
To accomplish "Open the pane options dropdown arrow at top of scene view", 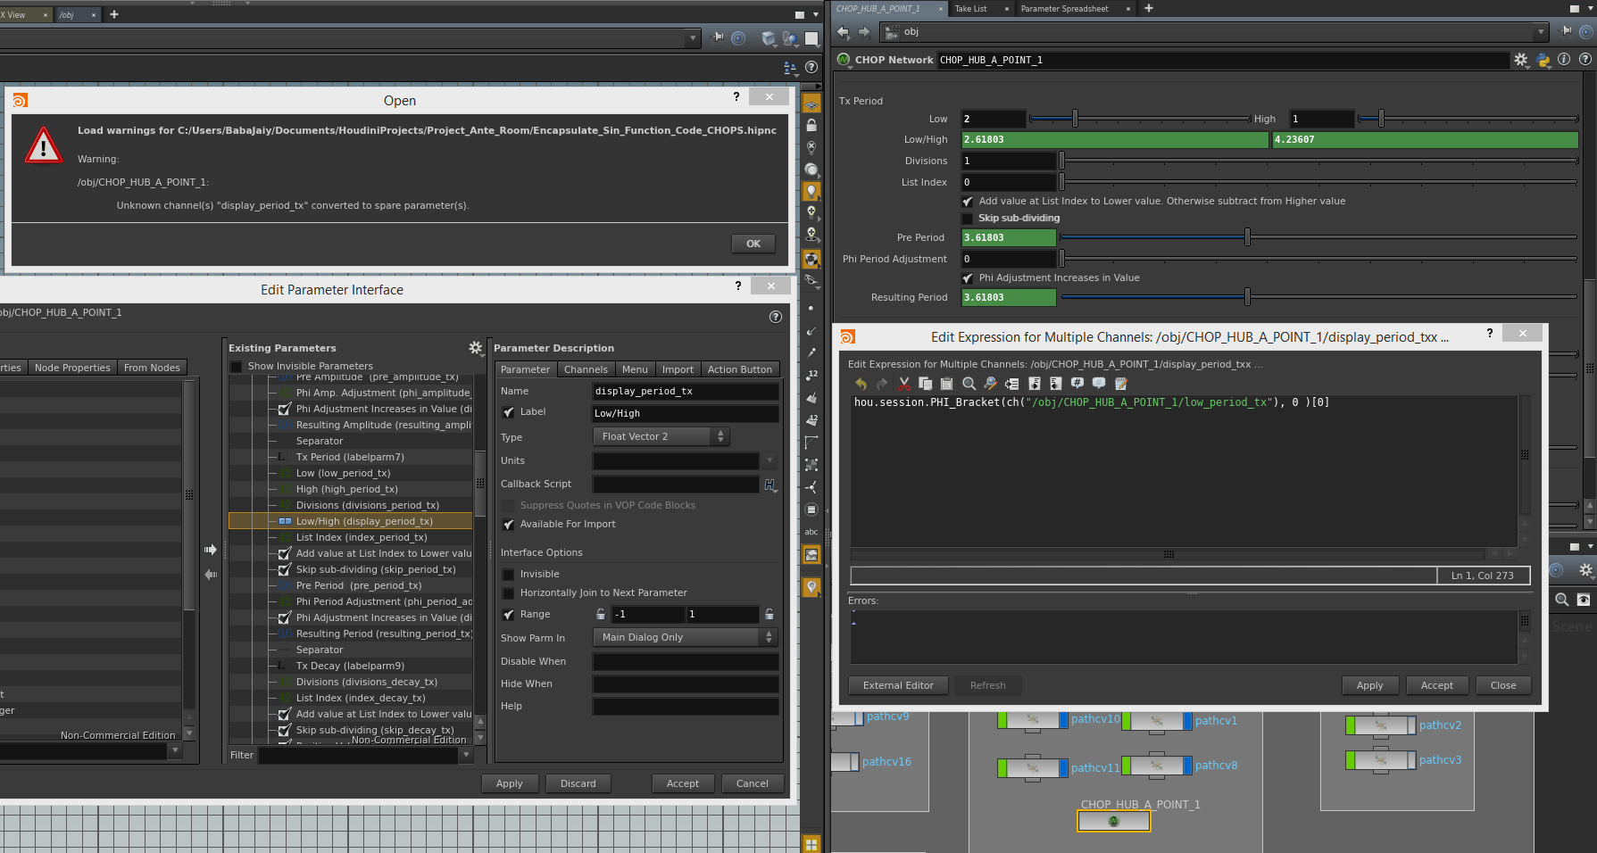I will click(x=815, y=14).
